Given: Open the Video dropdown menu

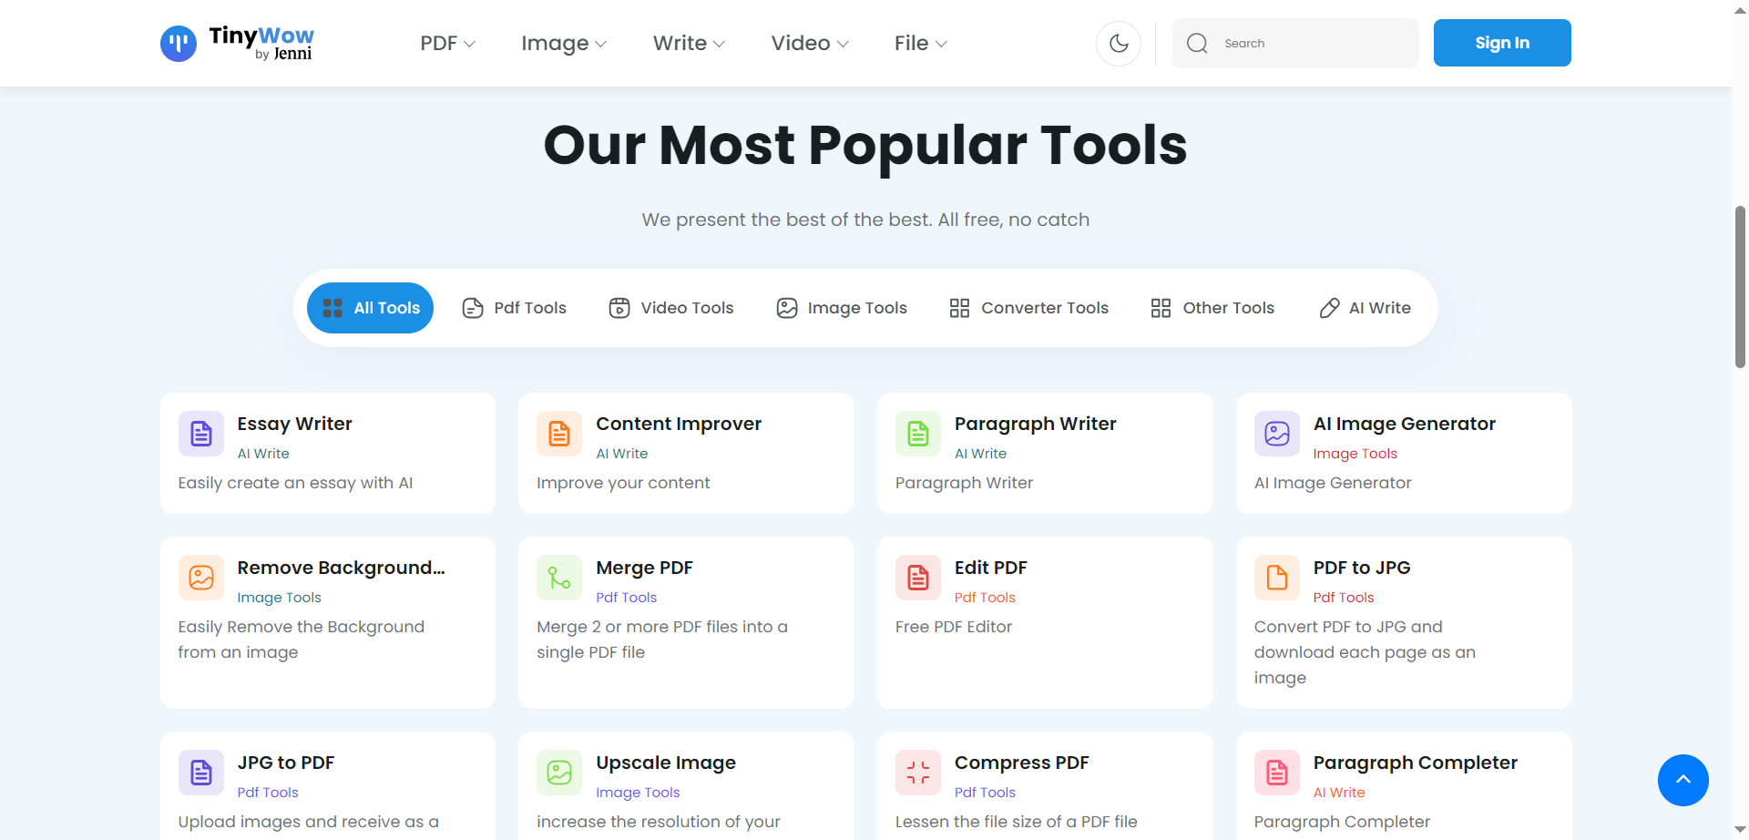Looking at the screenshot, I should click(x=809, y=43).
